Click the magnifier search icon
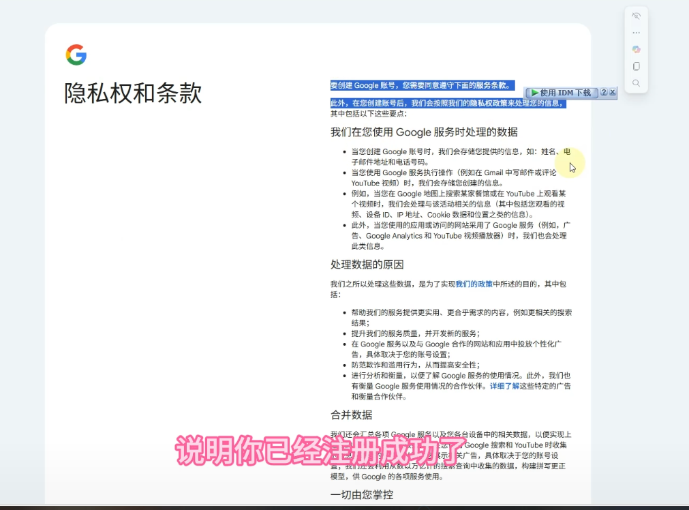Image resolution: width=689 pixels, height=510 pixels. coord(636,83)
